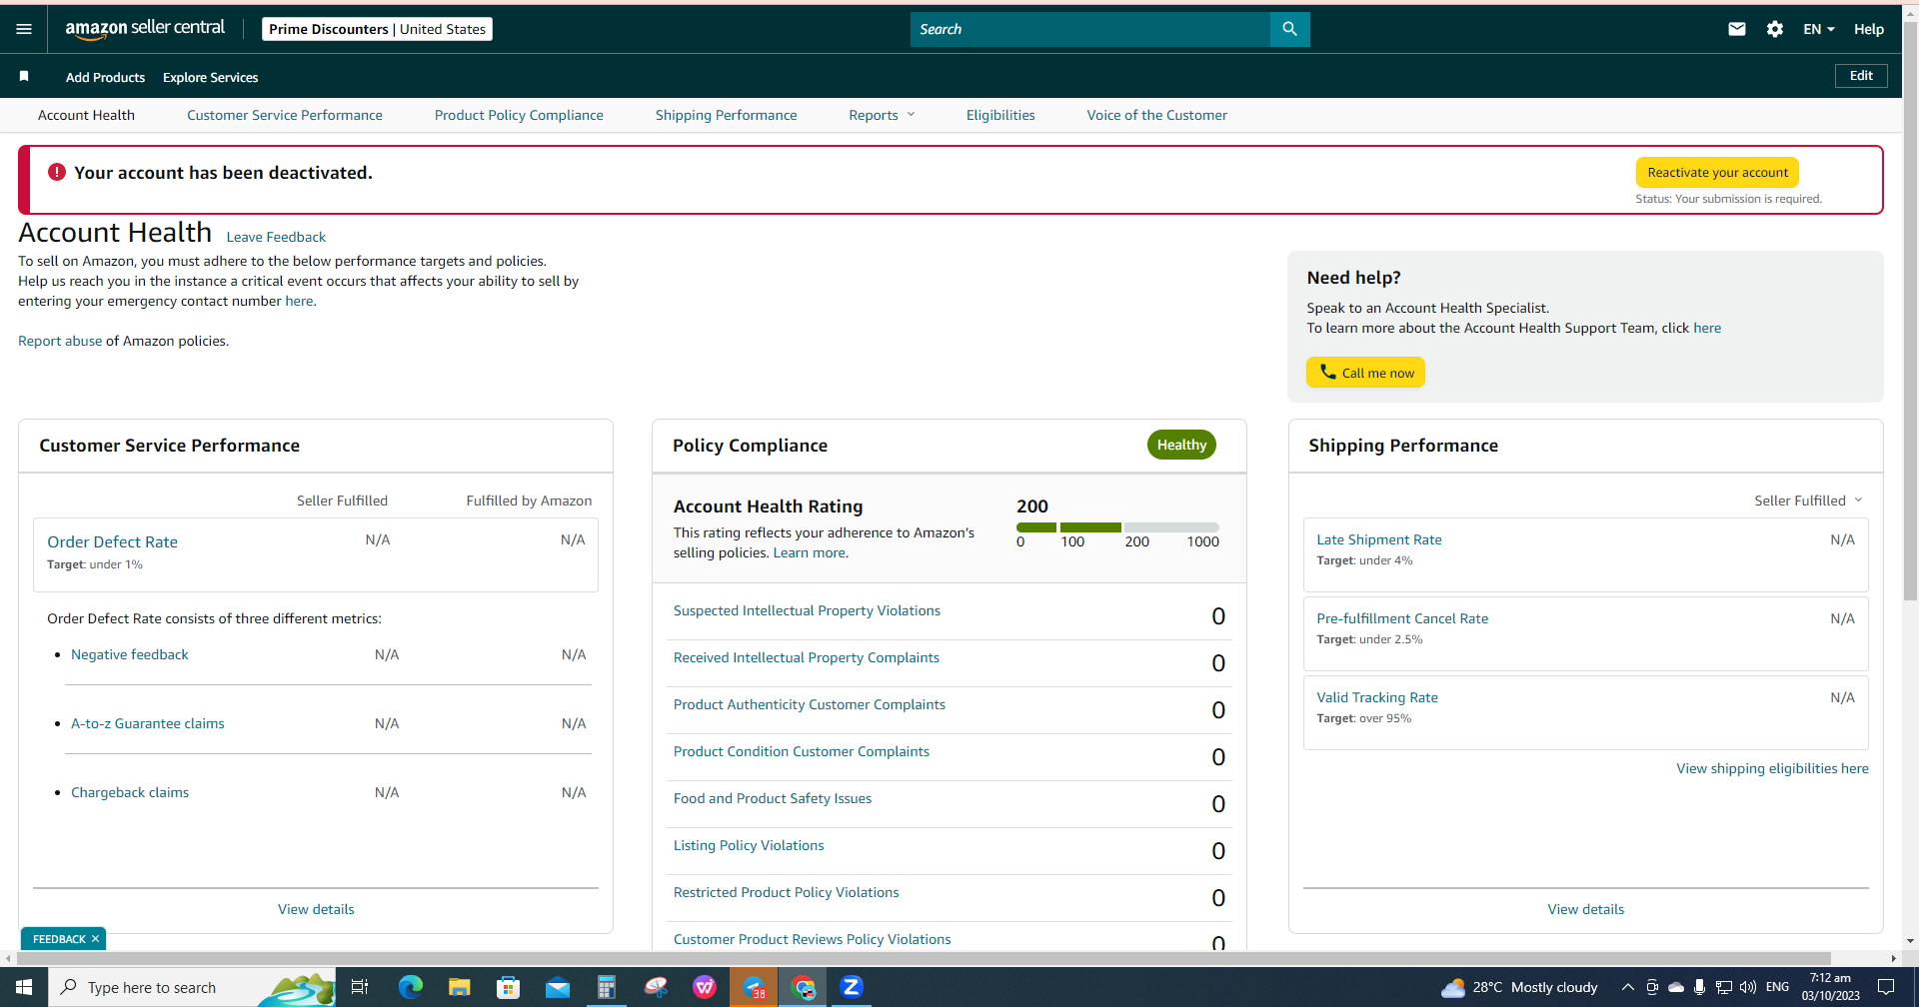
Task: Open Suspected Intellectual Property Violations
Action: click(x=807, y=610)
